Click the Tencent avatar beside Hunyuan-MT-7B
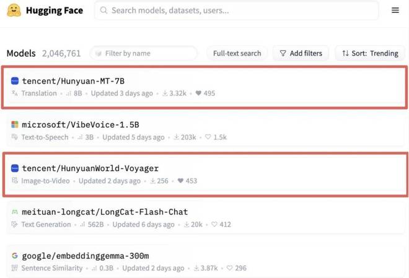Screen dimensions: 409x278 15,81
